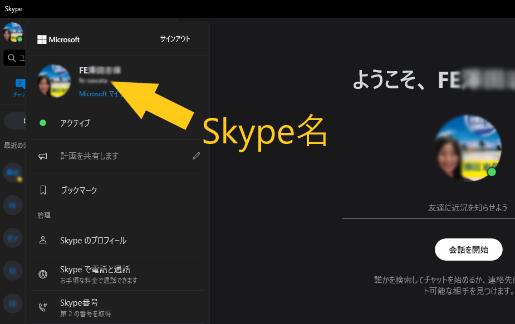Click the pencil edit icon for mood message
Screen dimensions: 515x324
[x=196, y=156]
